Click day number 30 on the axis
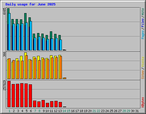Viewport: 146px width, 114px height. click(133, 111)
